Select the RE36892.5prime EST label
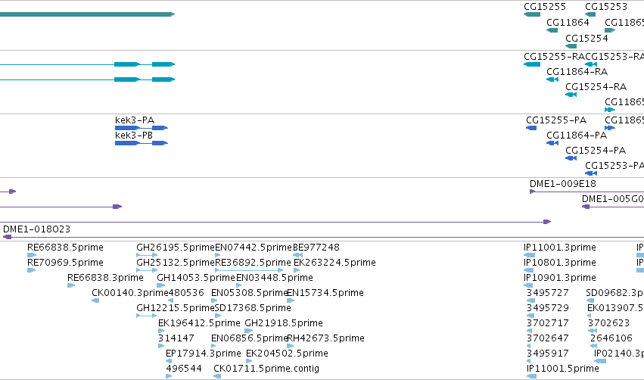644x380 pixels. [x=253, y=263]
